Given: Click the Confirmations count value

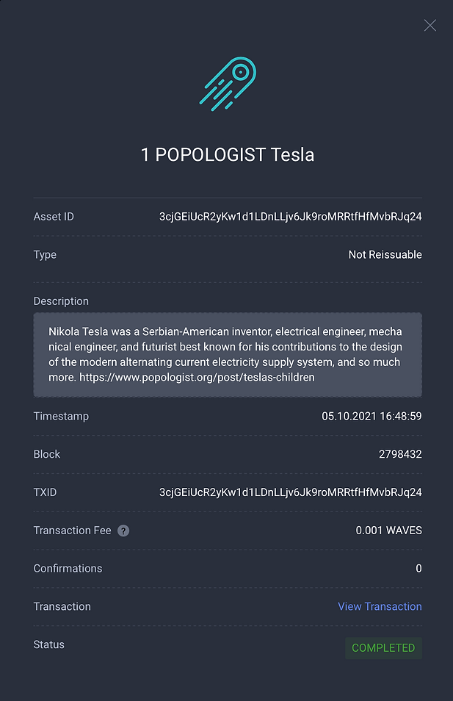Looking at the screenshot, I should click(418, 569).
